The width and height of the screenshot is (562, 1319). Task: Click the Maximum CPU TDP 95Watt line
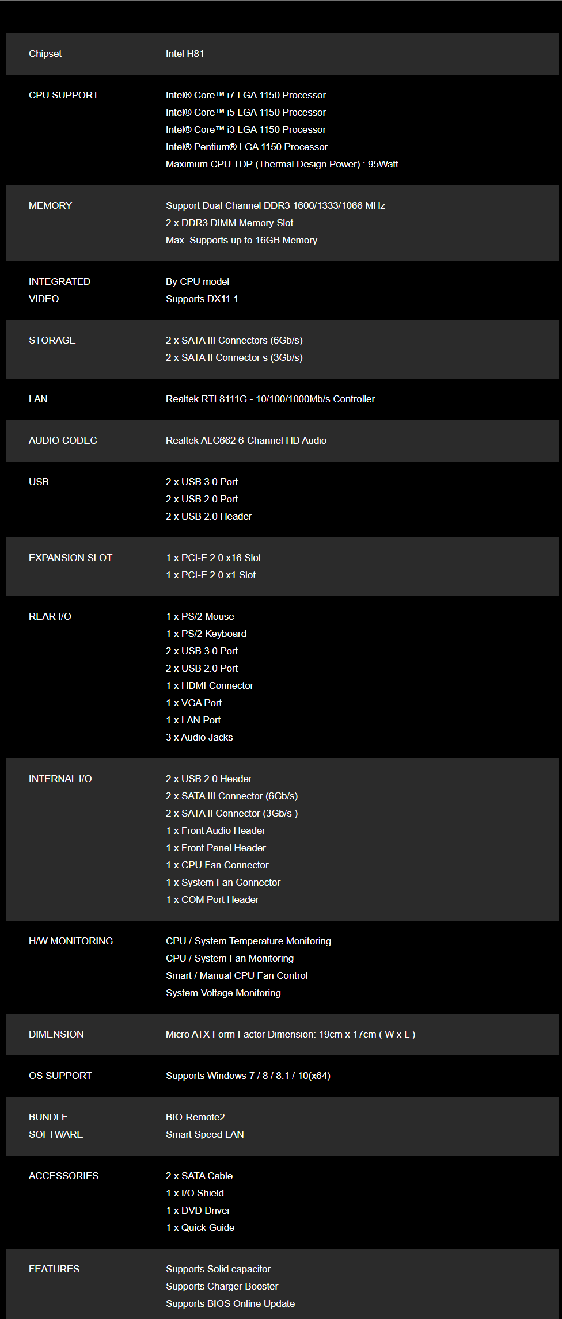coord(282,164)
